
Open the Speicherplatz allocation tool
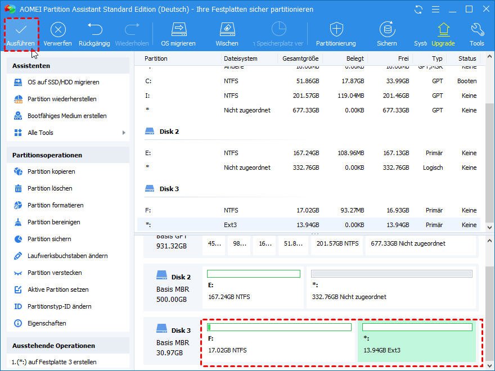[x=278, y=34]
